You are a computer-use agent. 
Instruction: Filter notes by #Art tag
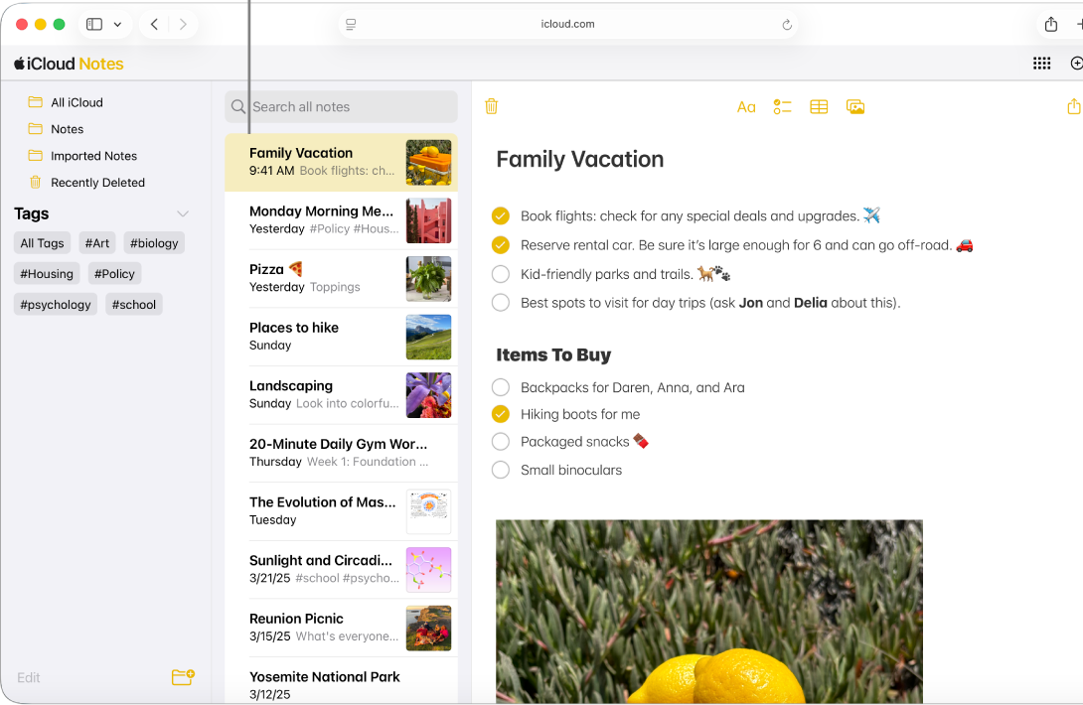97,243
